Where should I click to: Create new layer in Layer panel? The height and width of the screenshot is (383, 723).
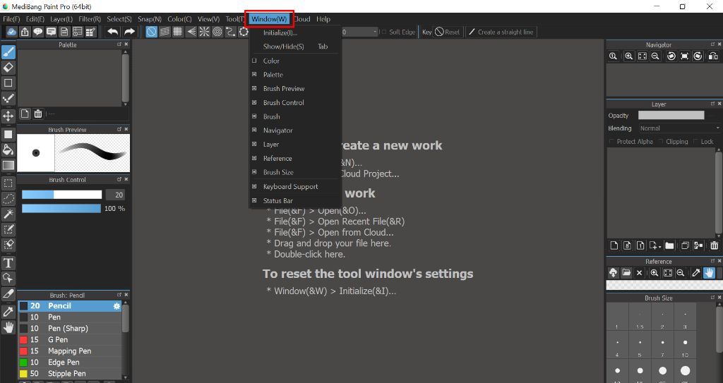[x=614, y=245]
